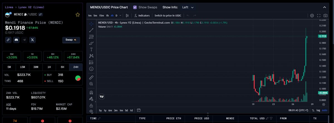Select the Text annotation tool
Screen dimensions: 334x123
(x=91, y=50)
